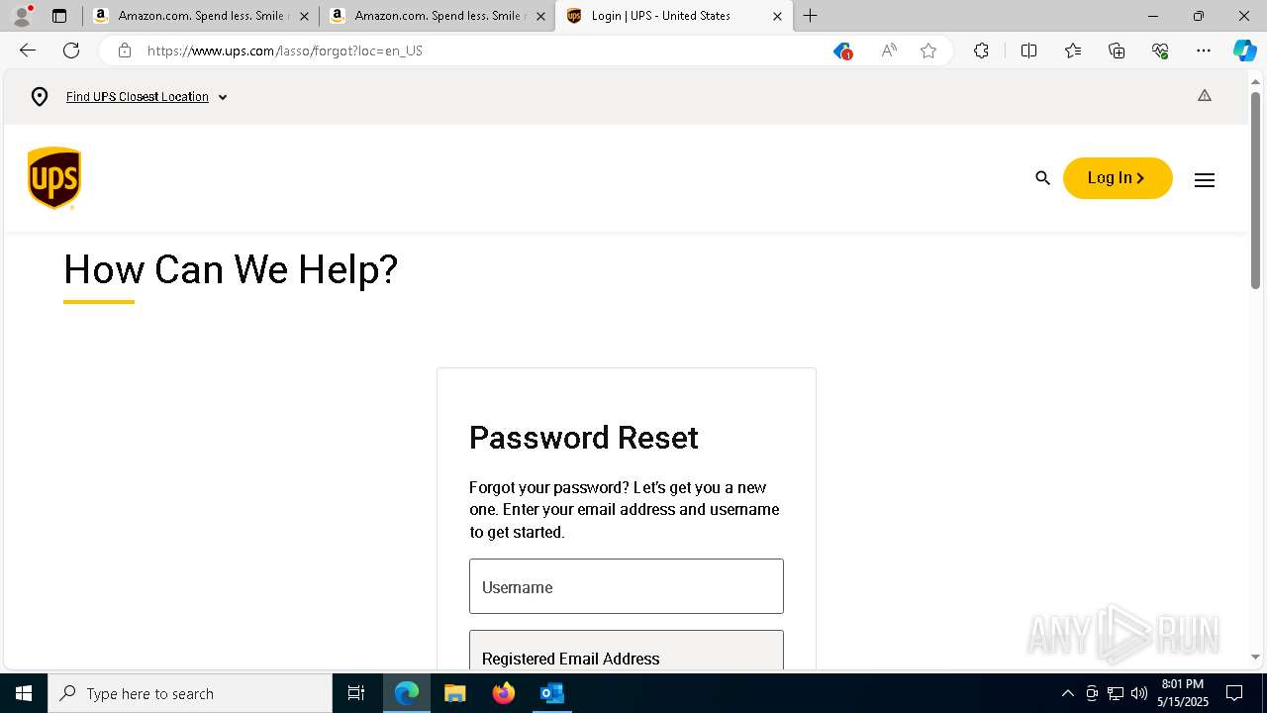
Task: Launch Firefox from taskbar
Action: coord(504,693)
